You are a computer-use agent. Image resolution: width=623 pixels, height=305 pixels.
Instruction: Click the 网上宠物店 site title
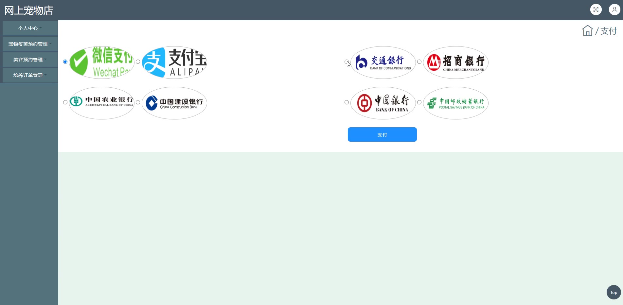pos(29,10)
